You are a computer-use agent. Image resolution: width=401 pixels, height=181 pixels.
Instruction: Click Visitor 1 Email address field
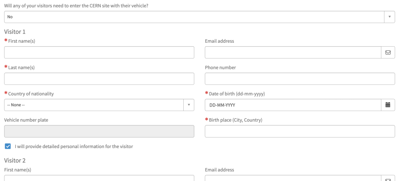(x=293, y=52)
